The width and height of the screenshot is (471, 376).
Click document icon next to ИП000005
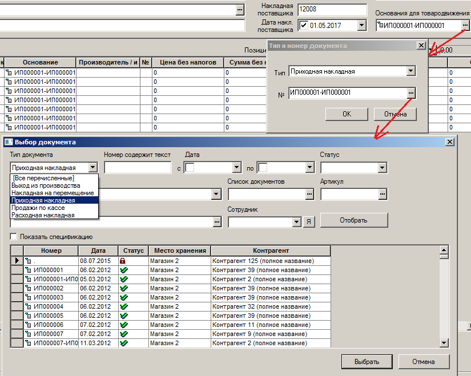[x=28, y=316]
